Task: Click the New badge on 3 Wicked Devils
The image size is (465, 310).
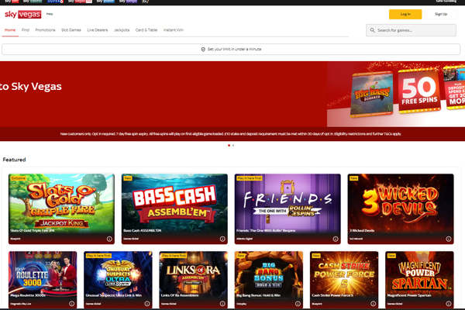Action: [354, 178]
